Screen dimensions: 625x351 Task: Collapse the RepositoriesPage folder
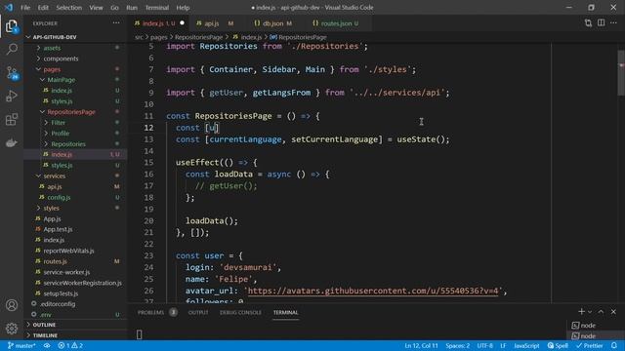point(71,112)
